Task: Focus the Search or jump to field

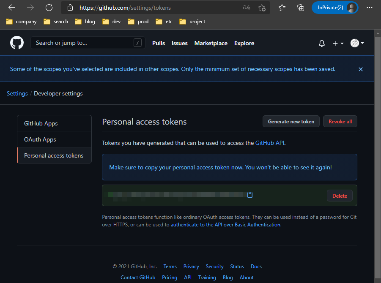Action: (x=88, y=43)
